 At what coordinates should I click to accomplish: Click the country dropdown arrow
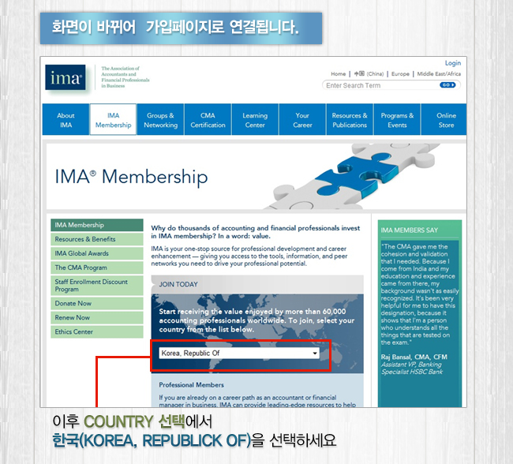coord(315,354)
